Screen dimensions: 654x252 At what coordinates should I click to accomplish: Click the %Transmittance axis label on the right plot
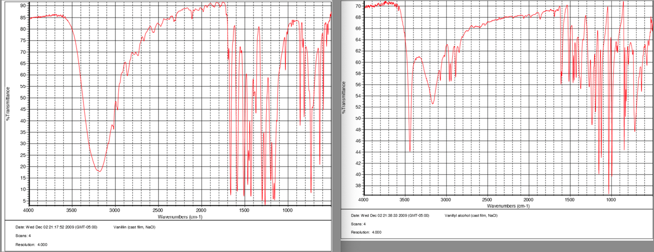click(344, 94)
